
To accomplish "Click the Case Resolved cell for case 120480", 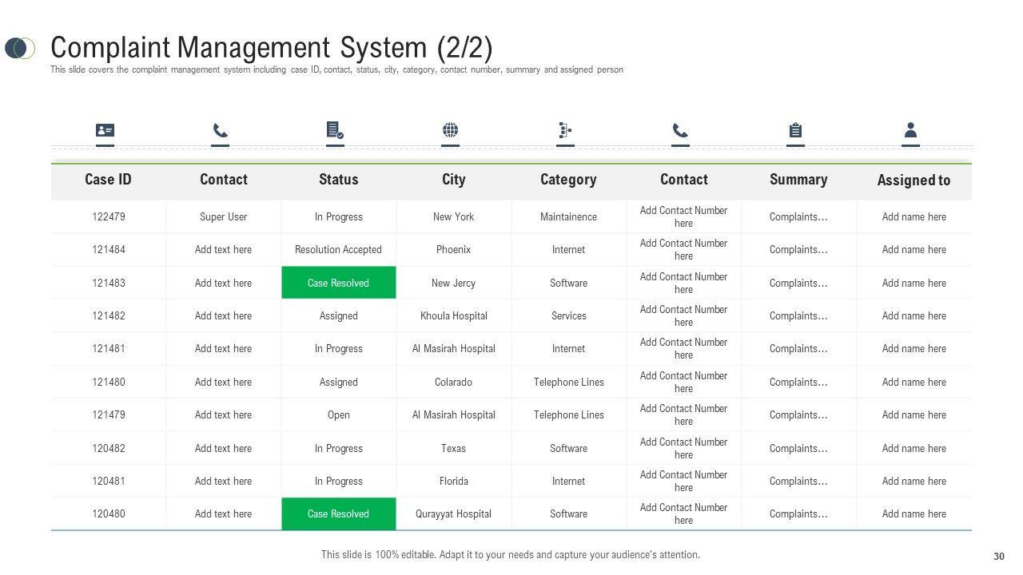I will pyautogui.click(x=338, y=514).
